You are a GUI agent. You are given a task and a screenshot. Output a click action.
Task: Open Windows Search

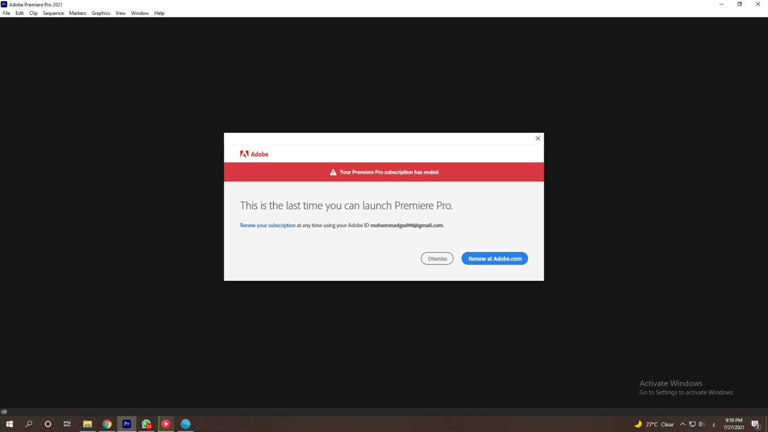[x=29, y=424]
